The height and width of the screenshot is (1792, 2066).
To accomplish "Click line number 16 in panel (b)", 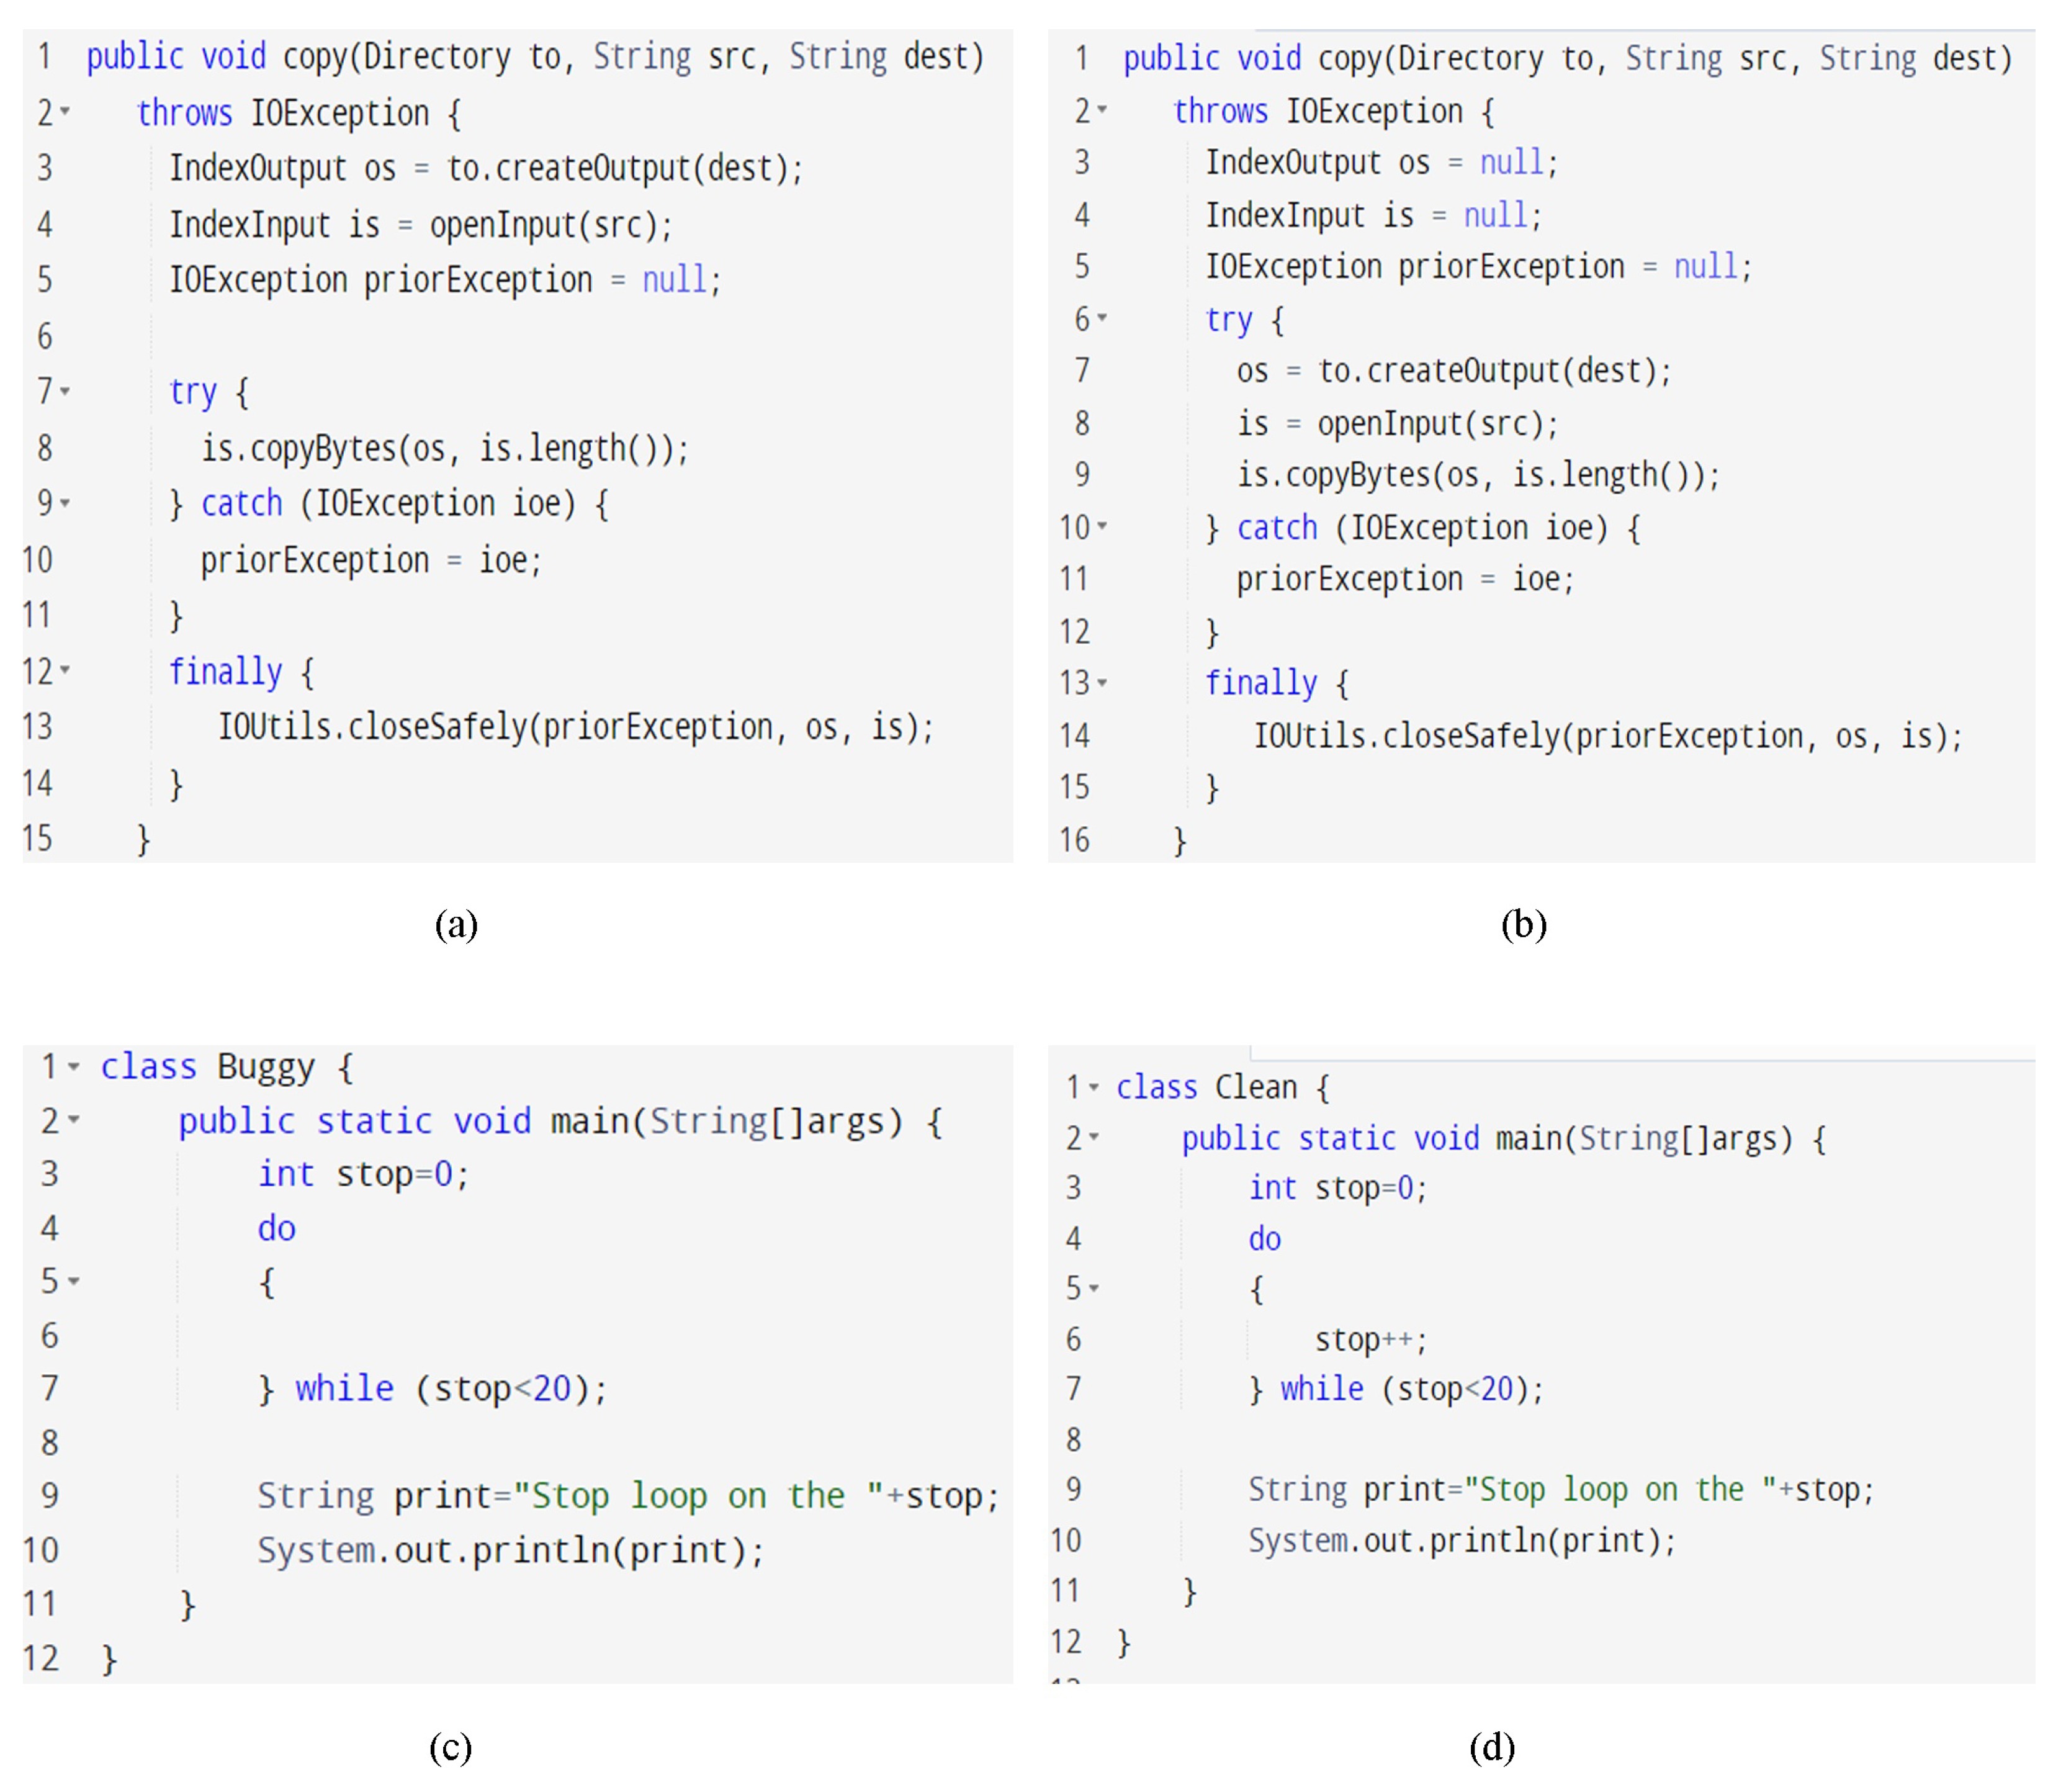I will (x=1074, y=839).
